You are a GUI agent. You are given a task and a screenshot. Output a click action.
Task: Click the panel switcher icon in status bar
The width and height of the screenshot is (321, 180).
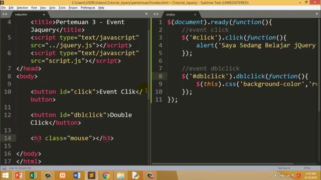pyautogui.click(x=4, y=168)
